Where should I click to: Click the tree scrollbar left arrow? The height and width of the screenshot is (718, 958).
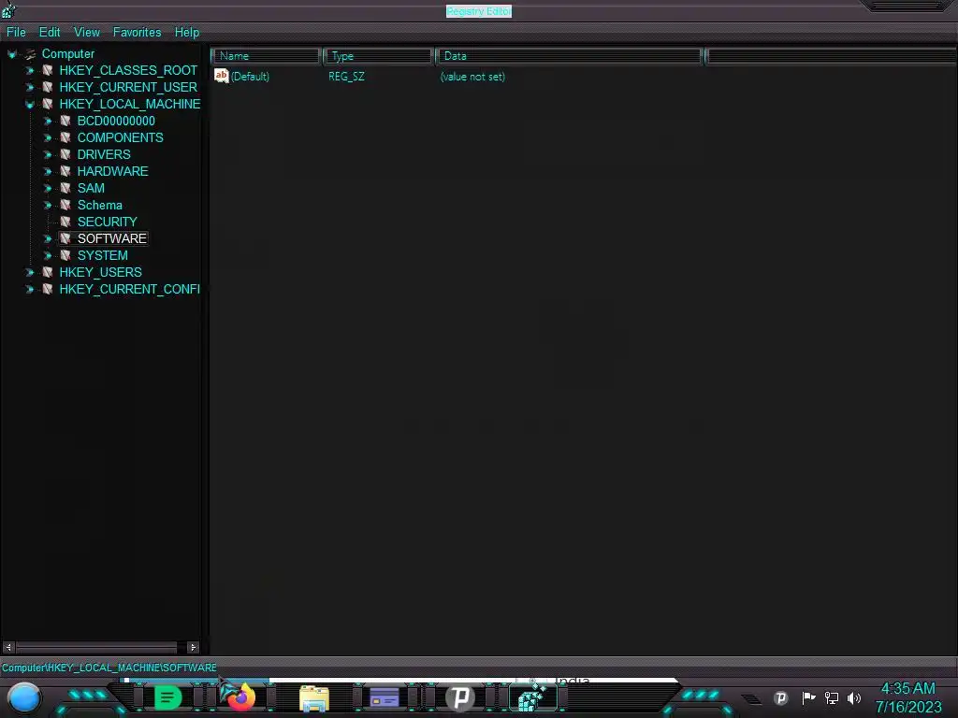point(8,647)
